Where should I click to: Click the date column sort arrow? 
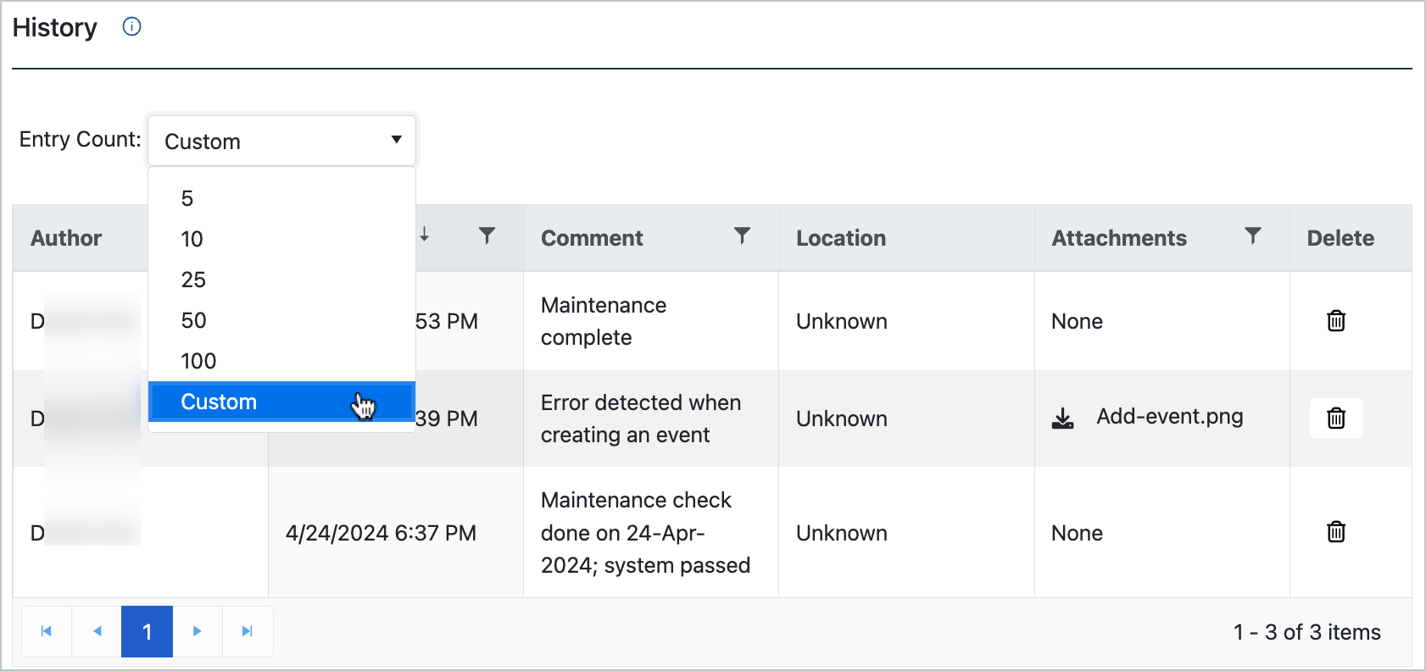[425, 235]
